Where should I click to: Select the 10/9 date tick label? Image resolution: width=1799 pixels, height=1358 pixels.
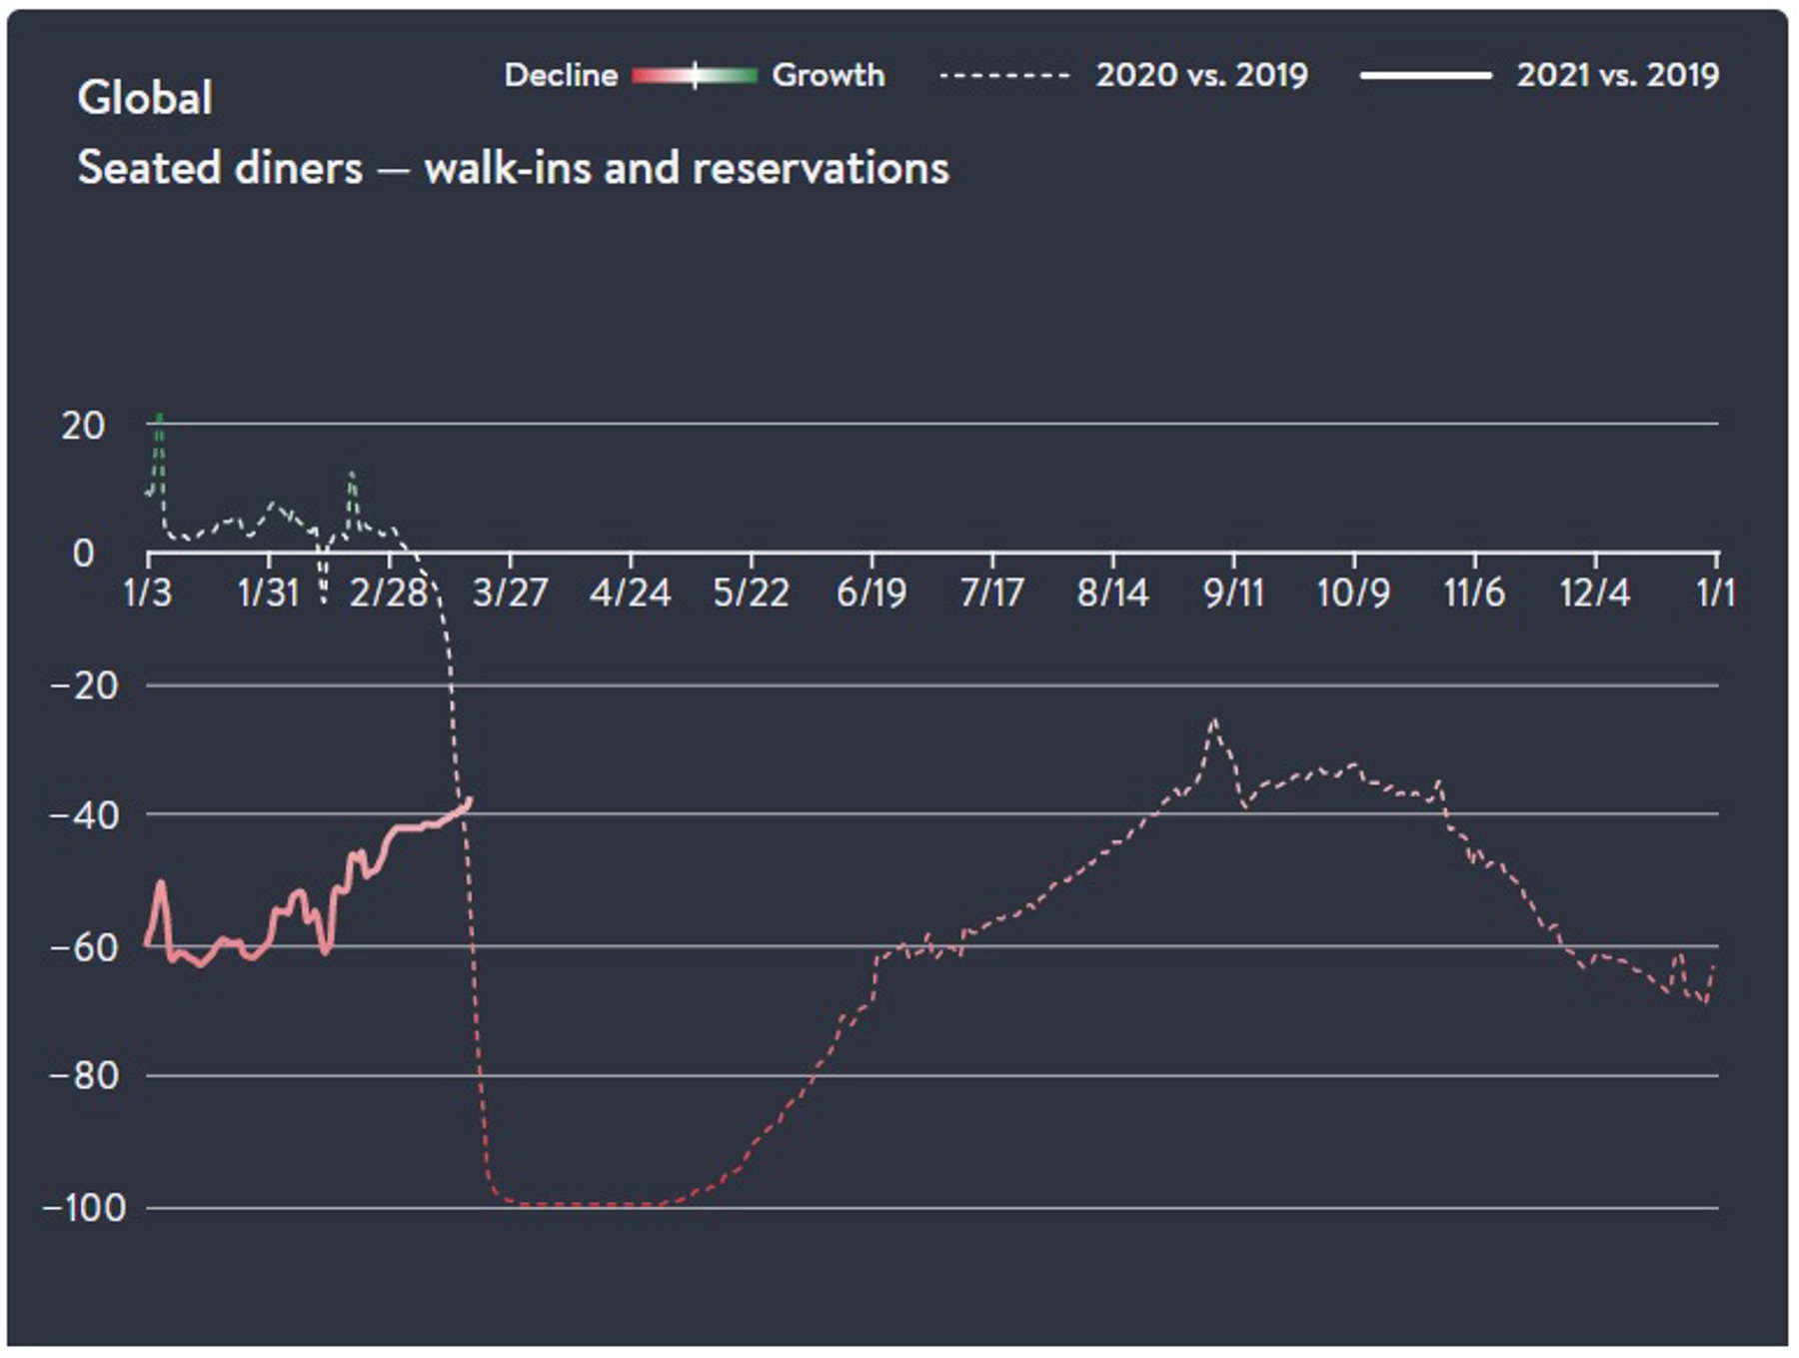[1353, 594]
